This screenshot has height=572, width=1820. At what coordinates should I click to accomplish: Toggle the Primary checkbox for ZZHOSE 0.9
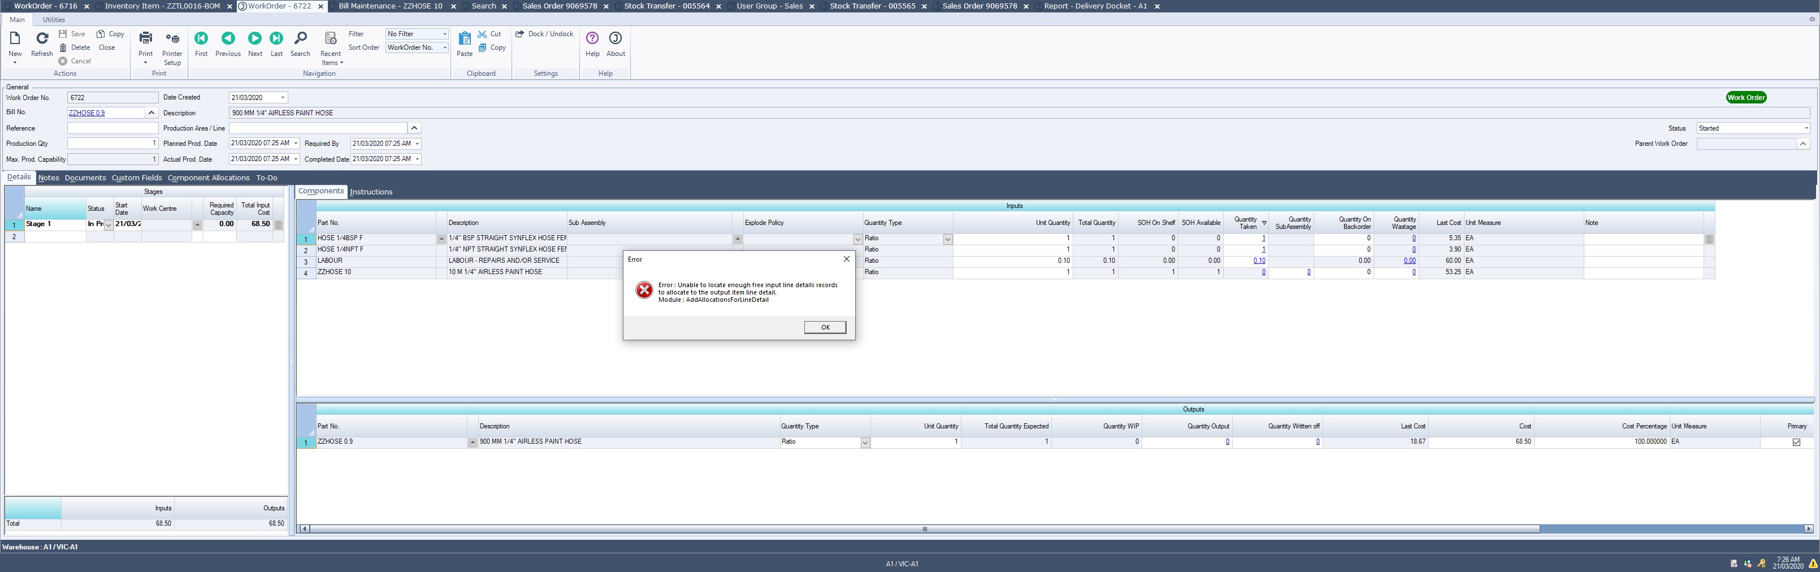click(1796, 442)
